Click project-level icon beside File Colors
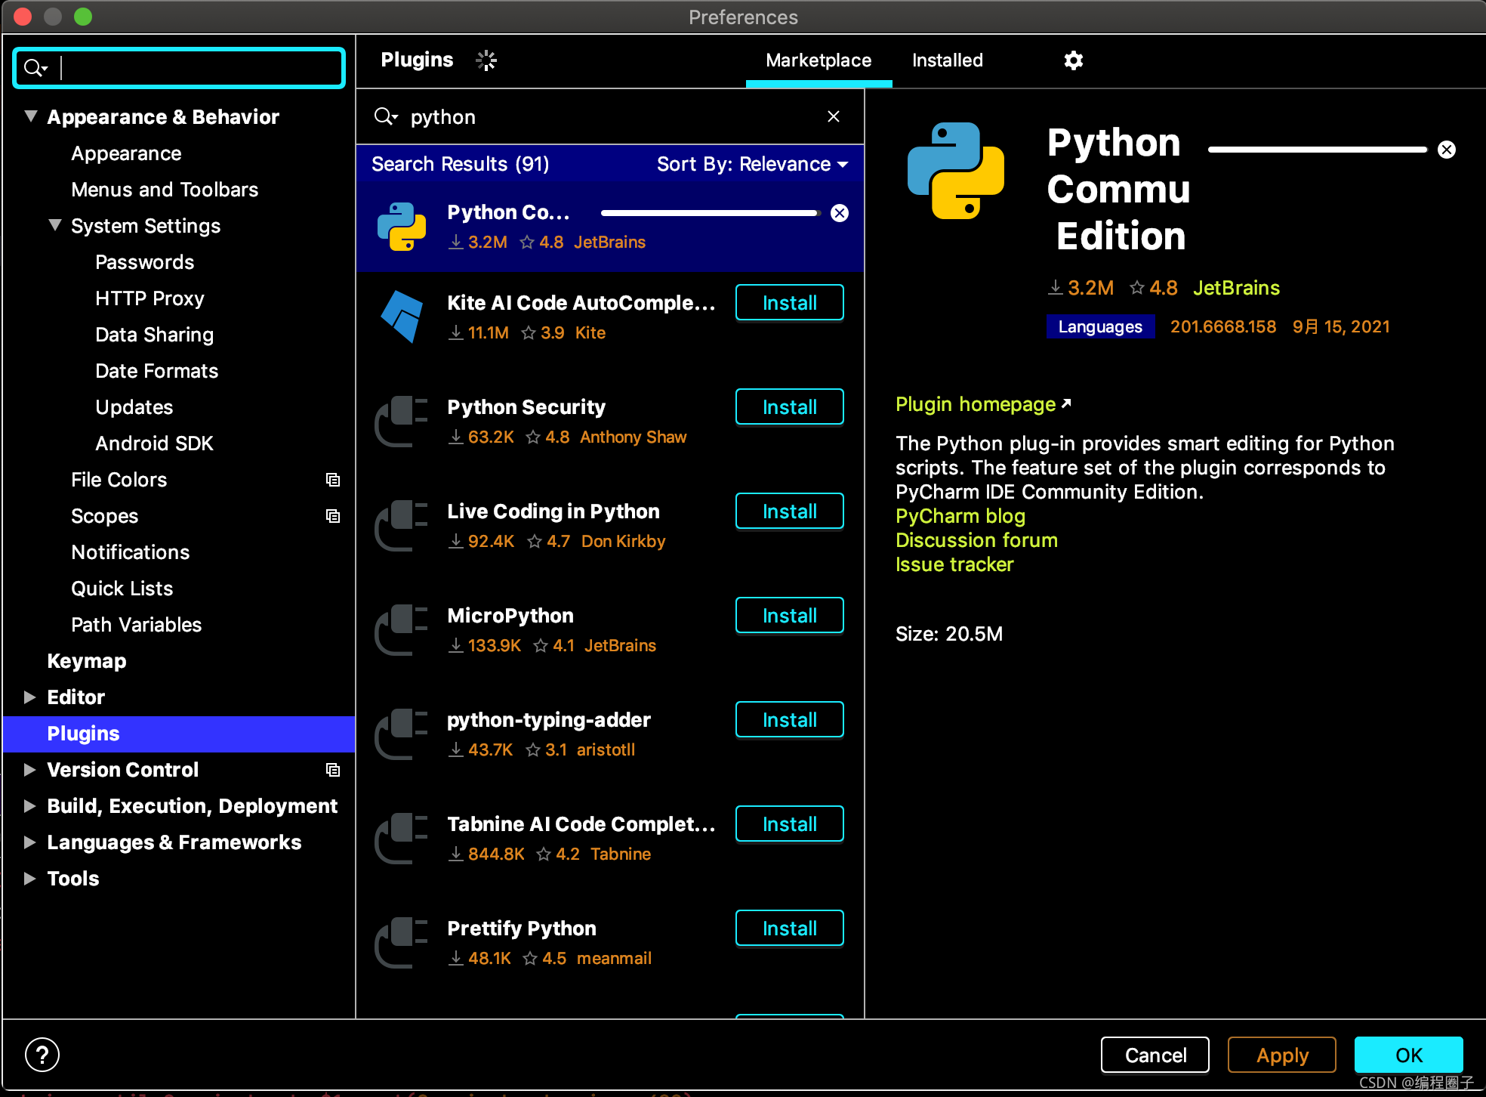Viewport: 1486px width, 1097px height. point(332,480)
